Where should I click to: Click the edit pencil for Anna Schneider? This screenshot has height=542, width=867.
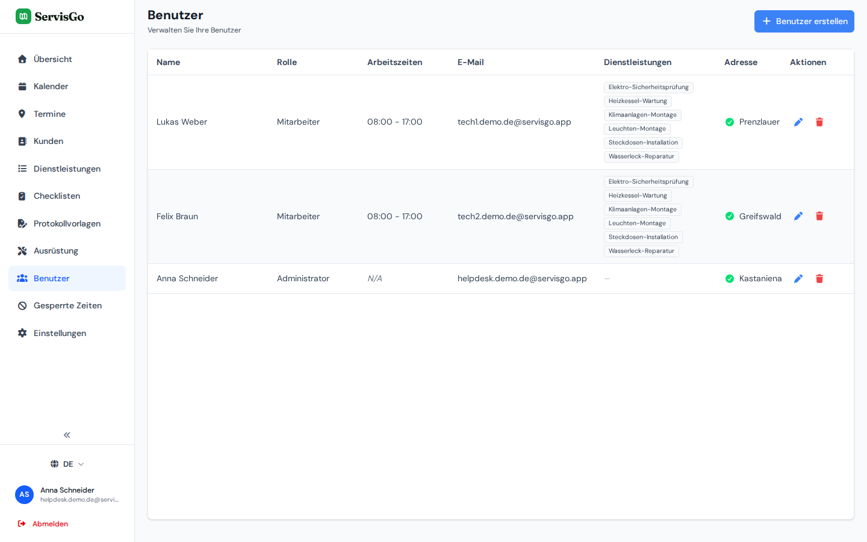(798, 279)
